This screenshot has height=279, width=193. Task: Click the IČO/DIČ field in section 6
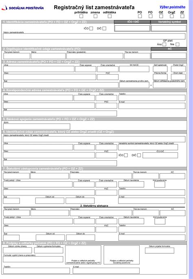coord(160,155)
